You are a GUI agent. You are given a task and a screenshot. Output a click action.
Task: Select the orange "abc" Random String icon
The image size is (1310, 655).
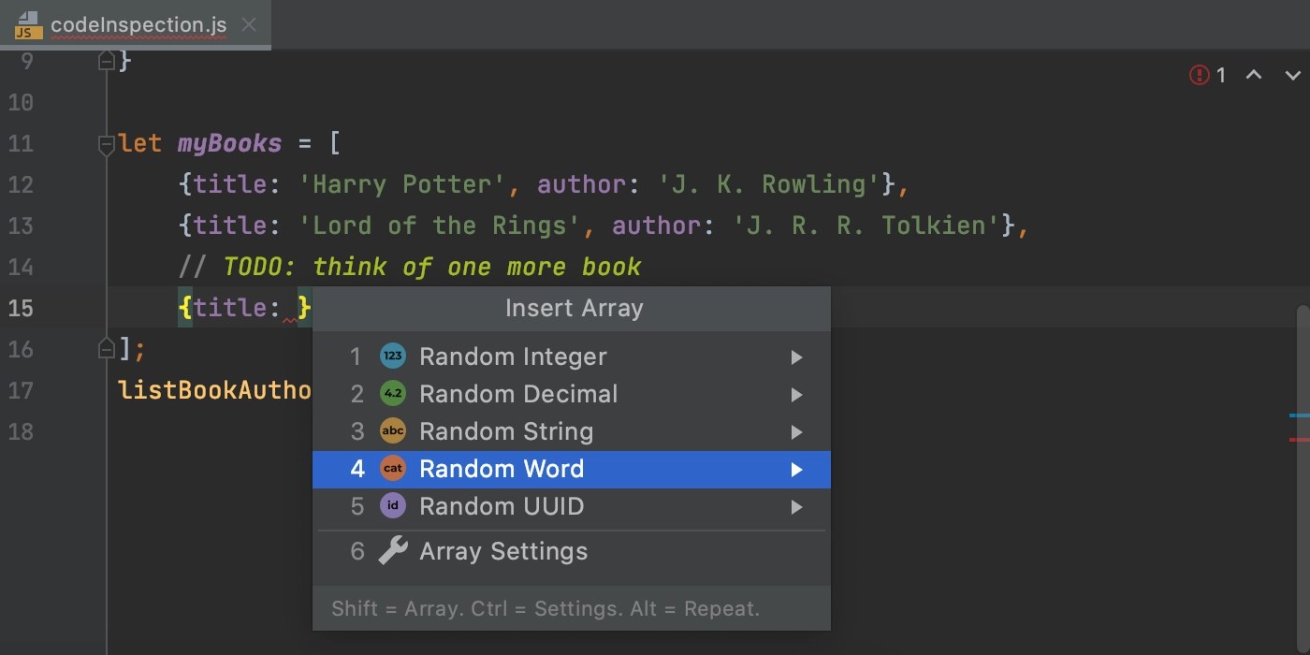(392, 430)
